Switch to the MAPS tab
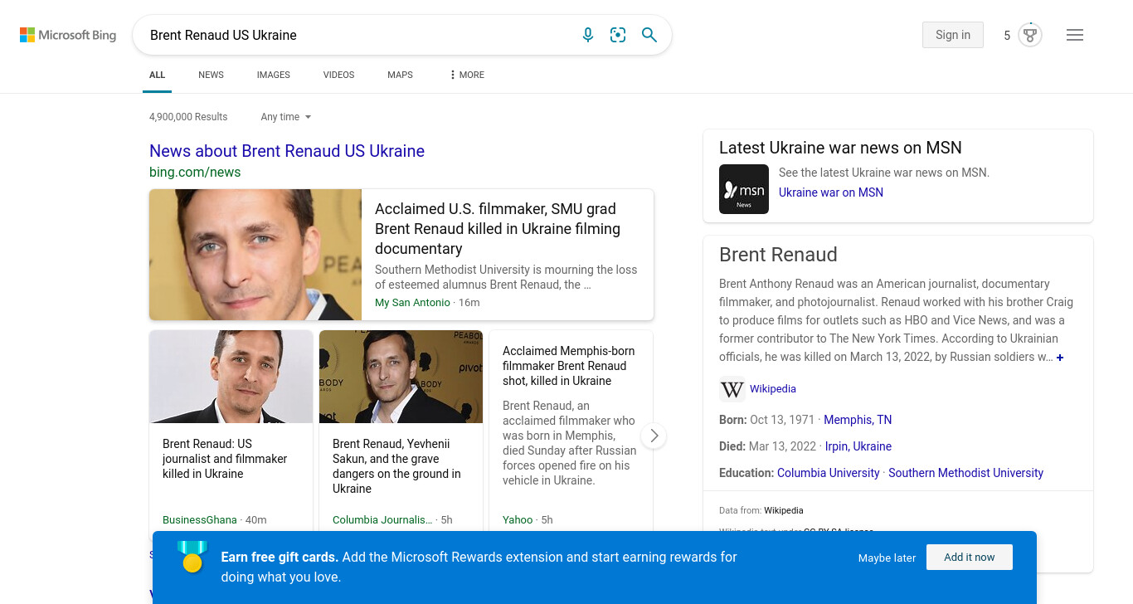The width and height of the screenshot is (1133, 604). coord(400,75)
